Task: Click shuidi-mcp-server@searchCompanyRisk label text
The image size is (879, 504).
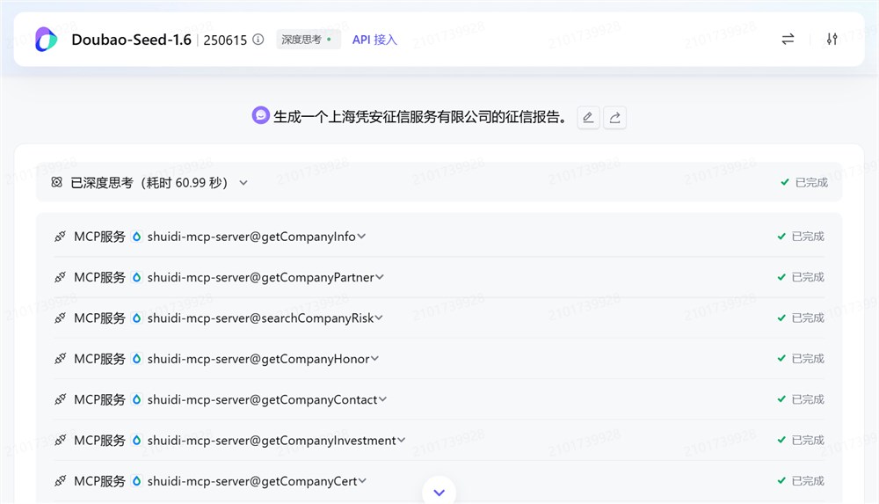Action: (x=260, y=318)
